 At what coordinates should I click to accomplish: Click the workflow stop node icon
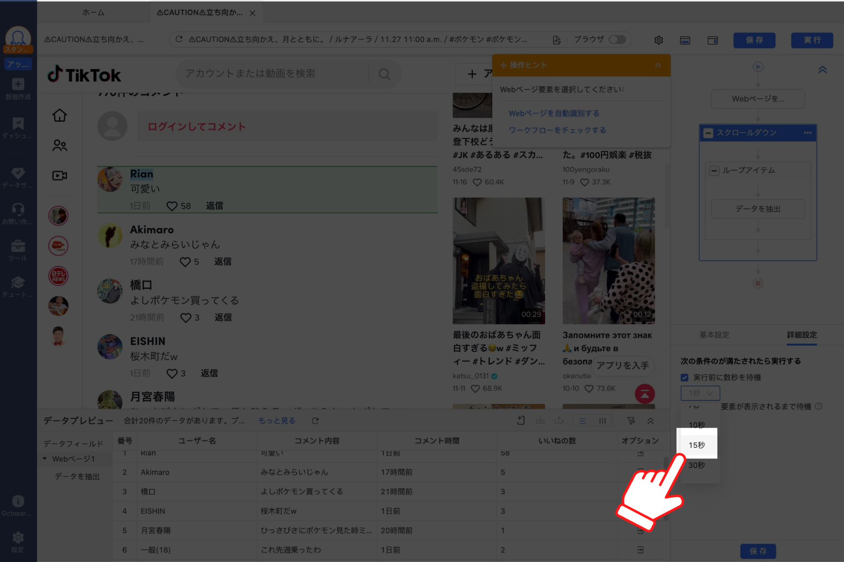tap(758, 283)
